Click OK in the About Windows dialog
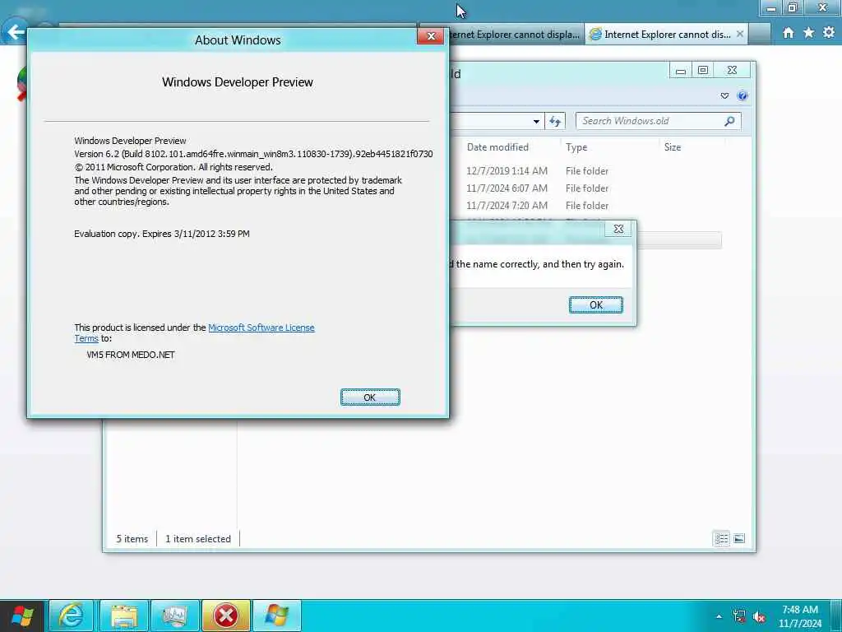842x632 pixels. pyautogui.click(x=370, y=397)
